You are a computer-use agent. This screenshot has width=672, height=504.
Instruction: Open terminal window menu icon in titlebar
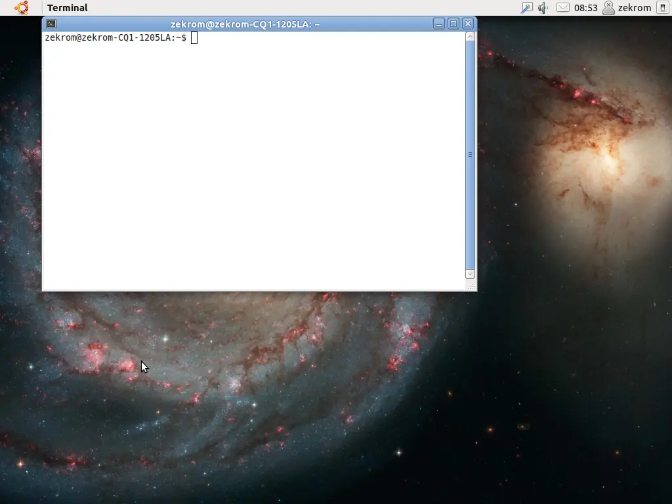coord(51,24)
